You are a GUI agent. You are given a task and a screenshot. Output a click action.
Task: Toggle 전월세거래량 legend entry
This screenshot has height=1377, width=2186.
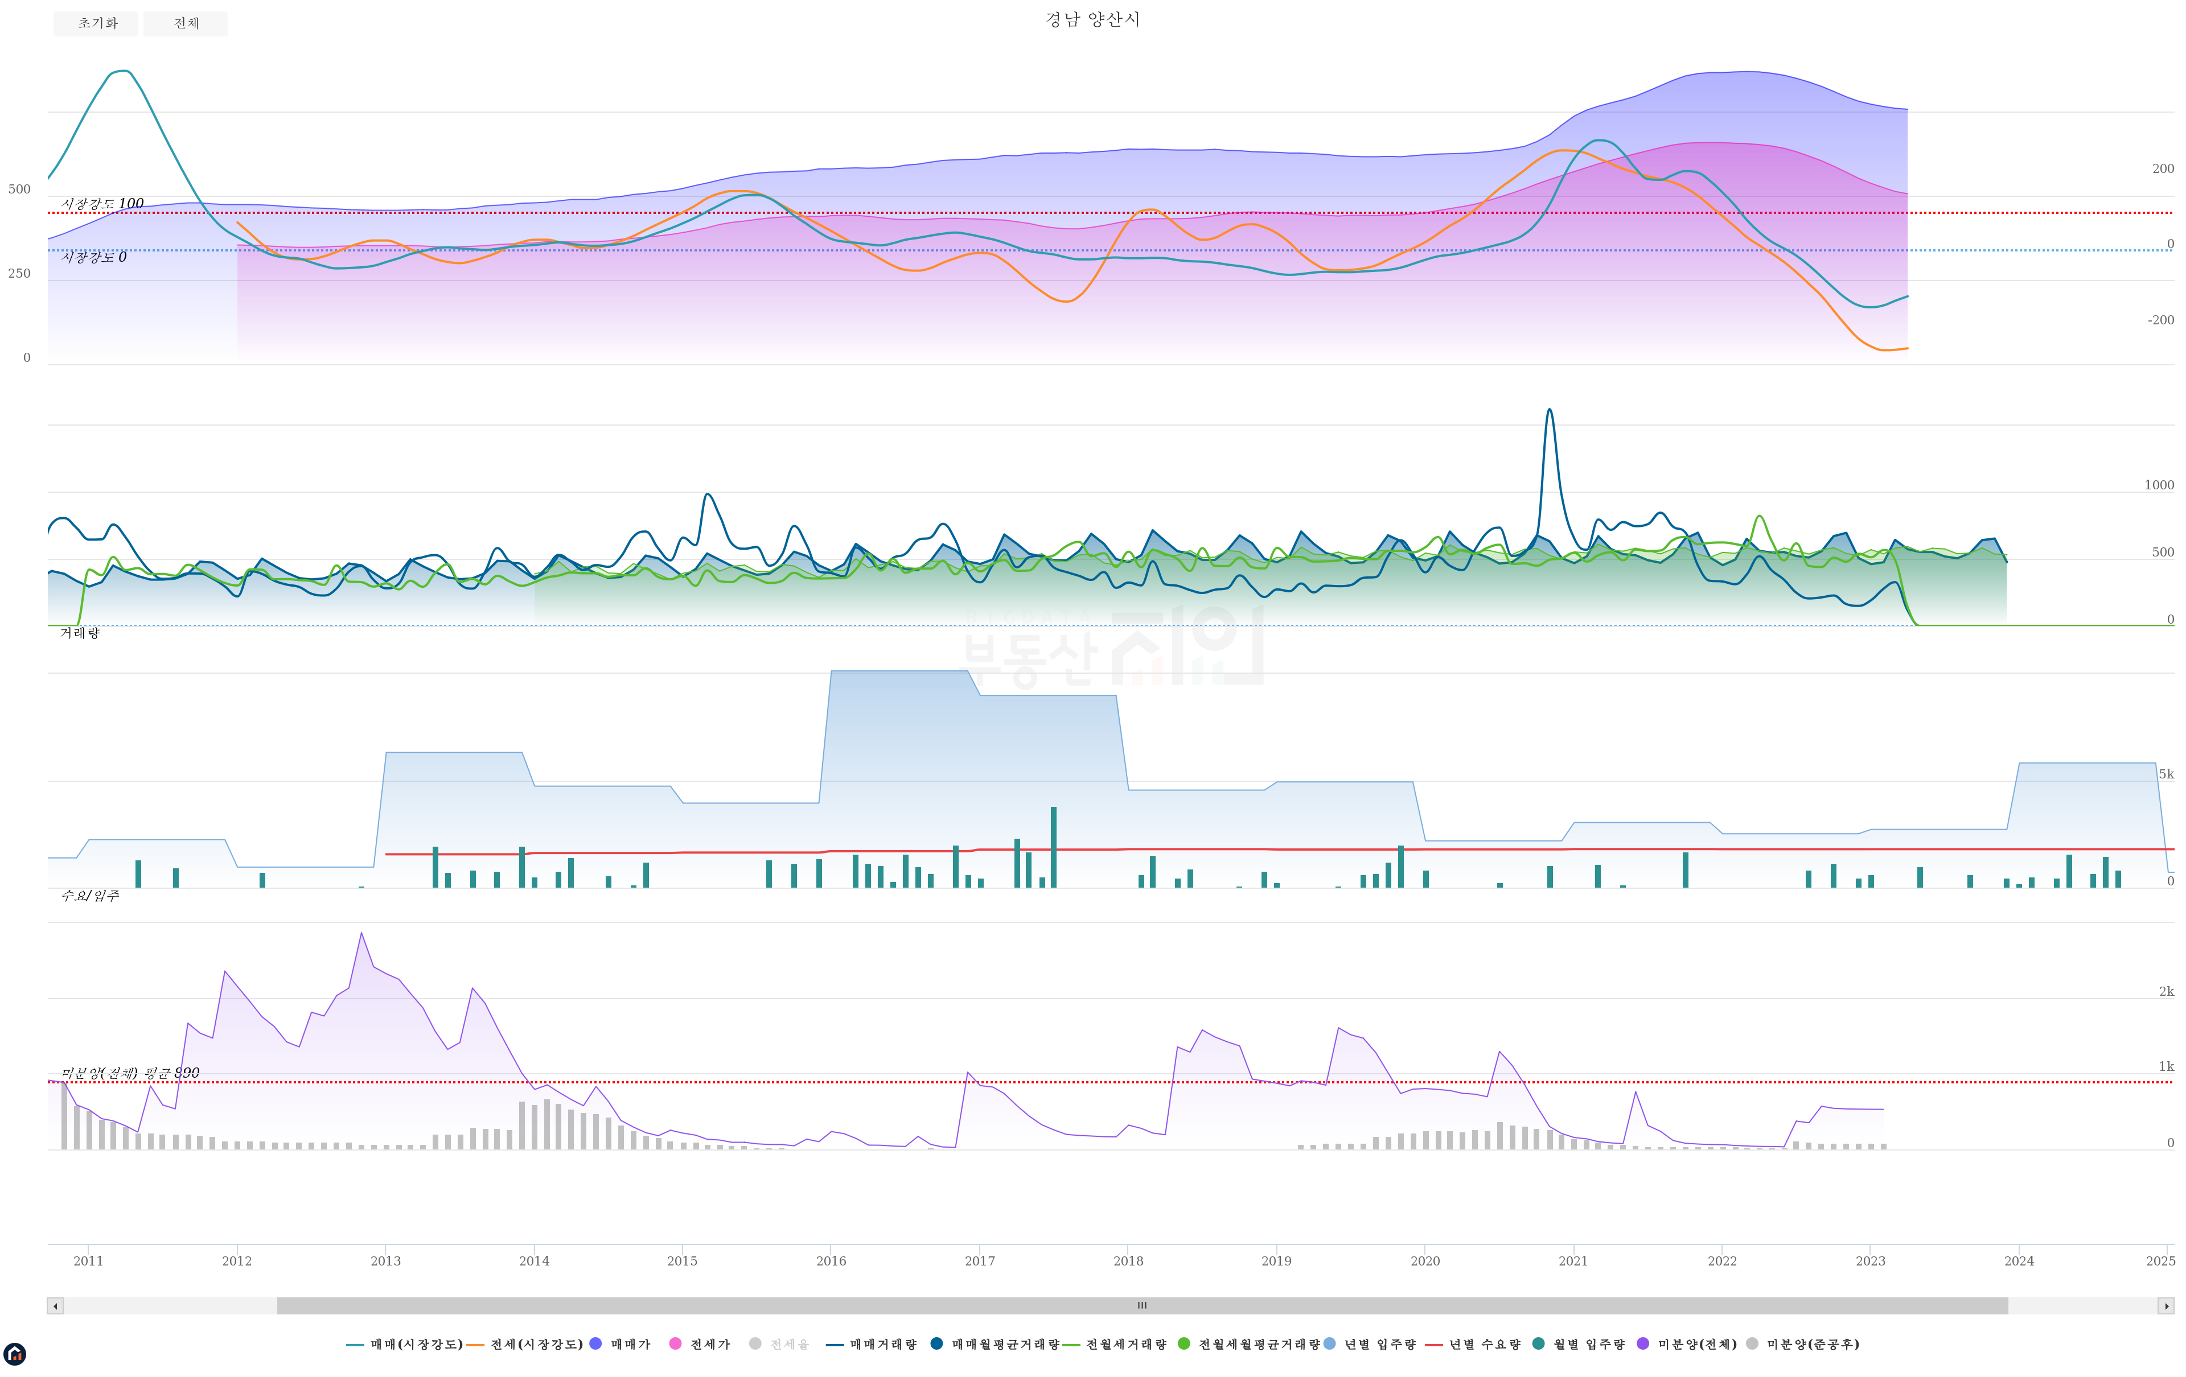1115,1345
